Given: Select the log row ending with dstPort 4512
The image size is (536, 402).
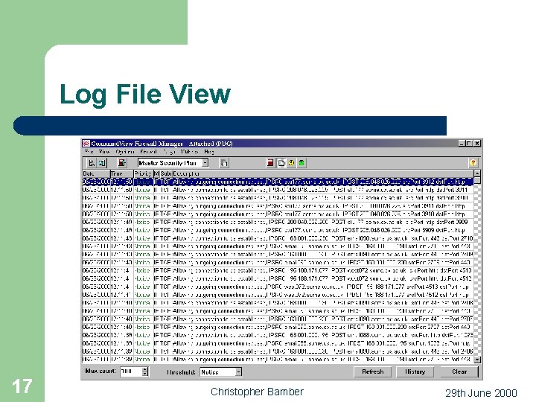Looking at the screenshot, I should click(278, 278).
